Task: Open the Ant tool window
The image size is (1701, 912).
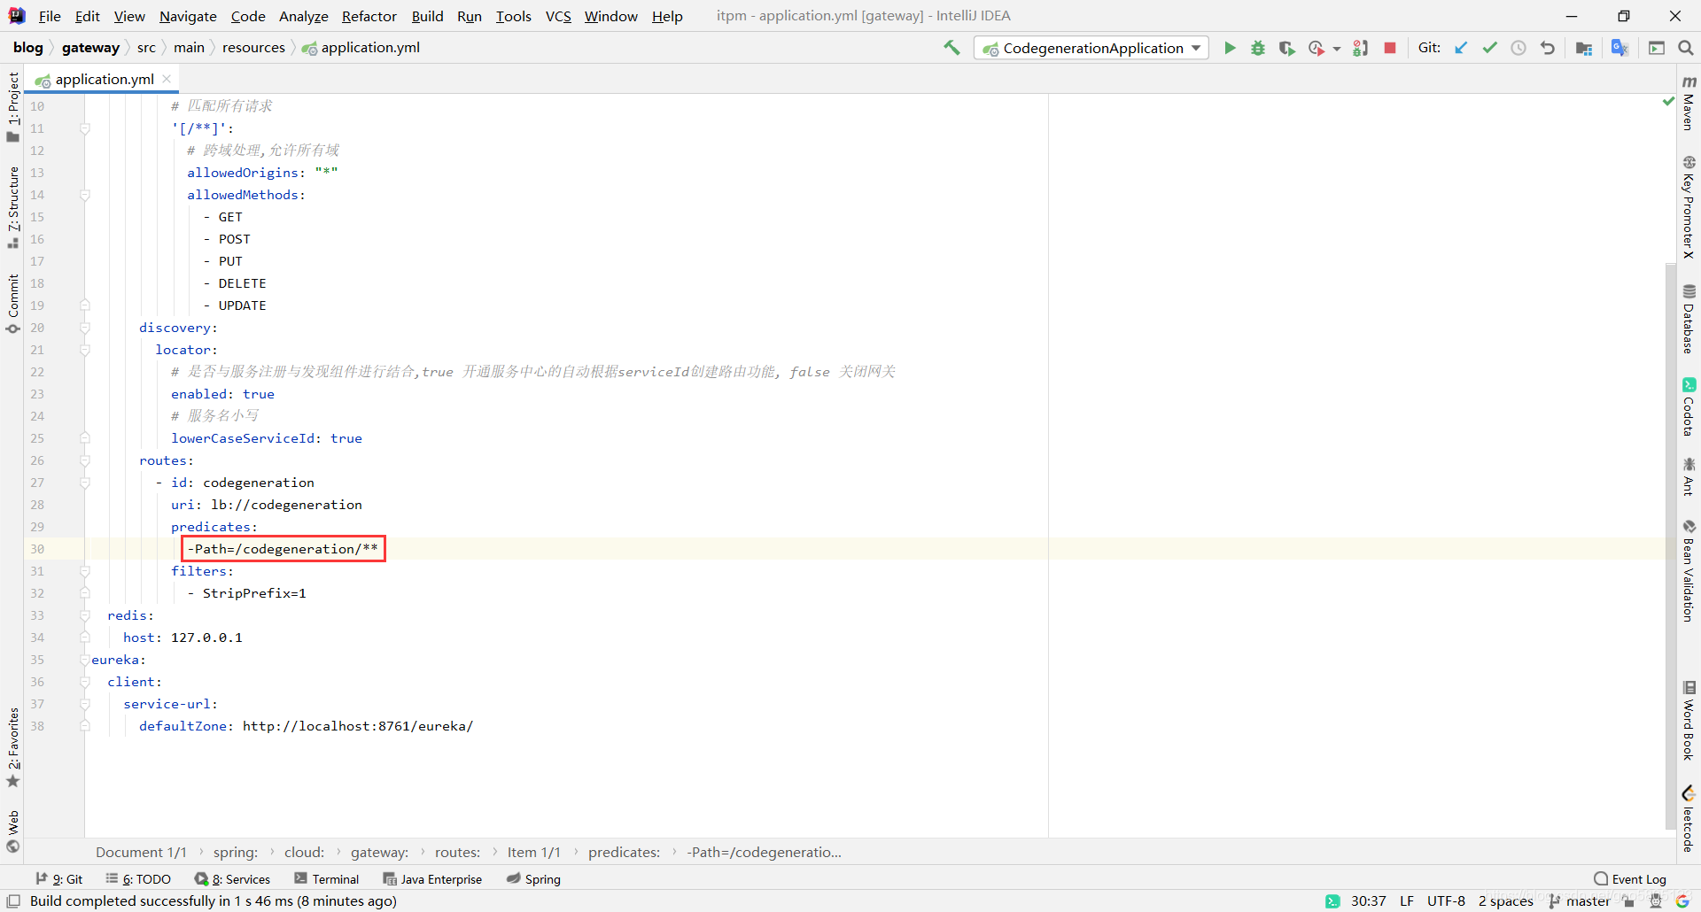Action: coord(1689,476)
